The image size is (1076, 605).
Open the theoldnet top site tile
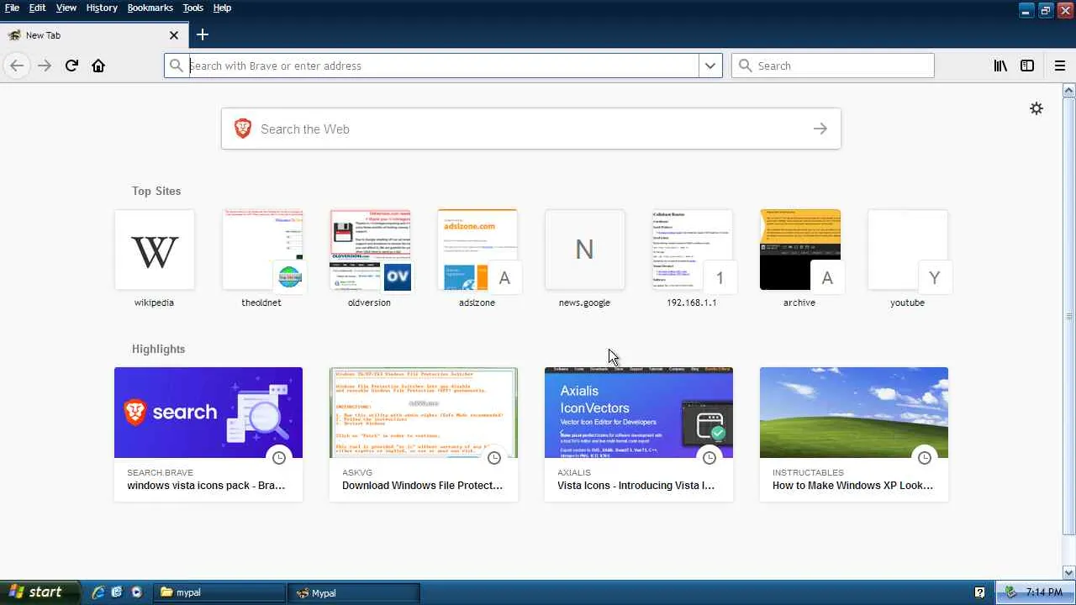tap(262, 258)
